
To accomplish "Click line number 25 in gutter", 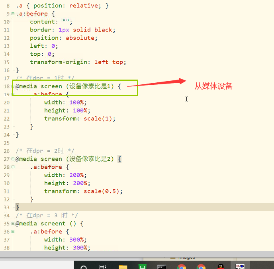I will click(7, 143).
